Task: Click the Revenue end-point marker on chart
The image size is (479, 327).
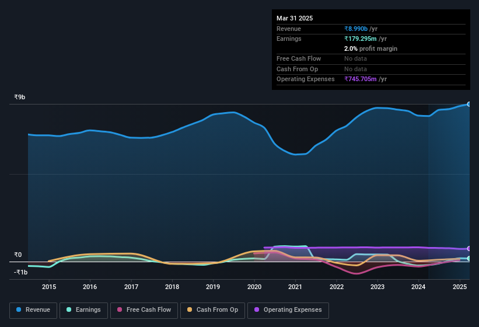Action: (469, 104)
